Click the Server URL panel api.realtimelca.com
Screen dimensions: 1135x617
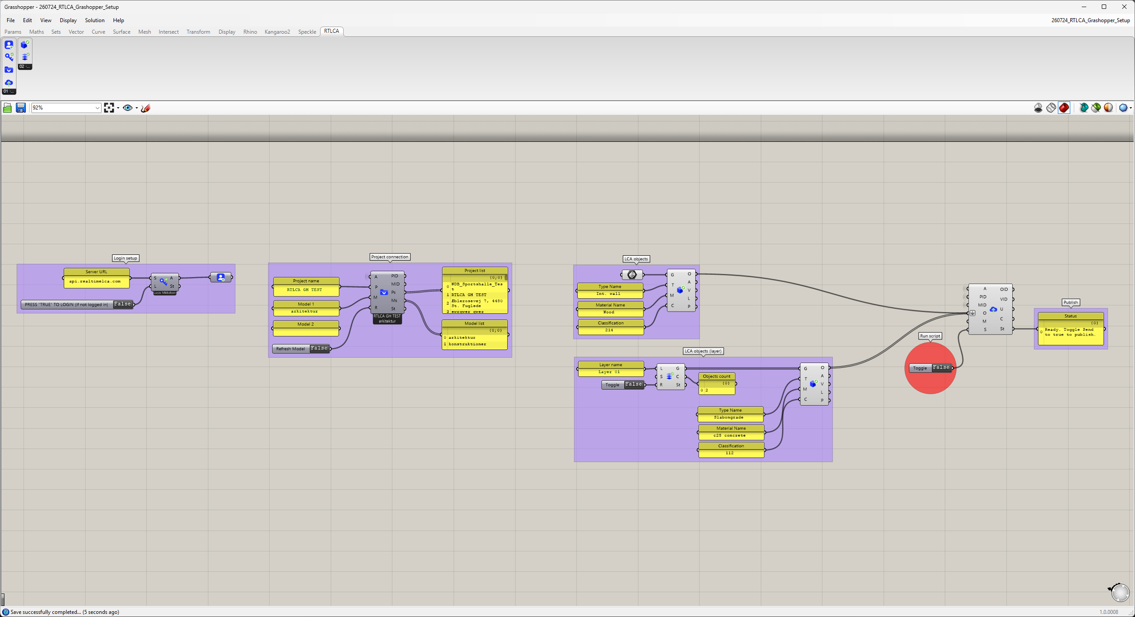(97, 278)
